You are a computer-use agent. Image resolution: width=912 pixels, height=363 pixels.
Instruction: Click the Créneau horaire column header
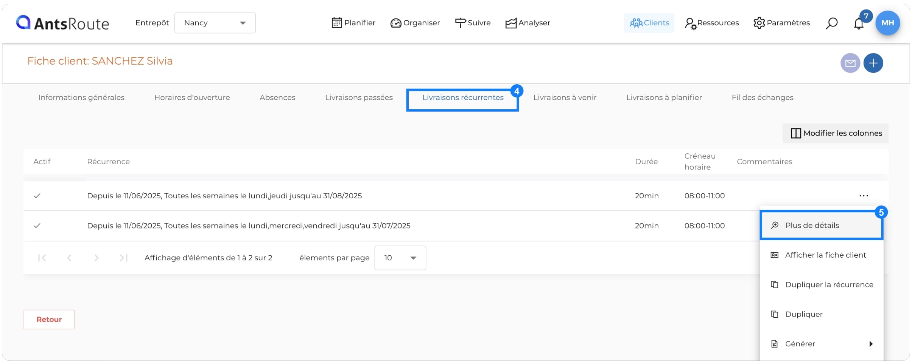click(700, 162)
